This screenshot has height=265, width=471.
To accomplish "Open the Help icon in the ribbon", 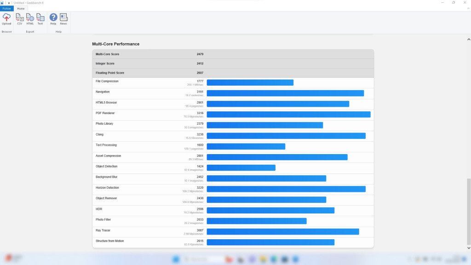I will [53, 19].
